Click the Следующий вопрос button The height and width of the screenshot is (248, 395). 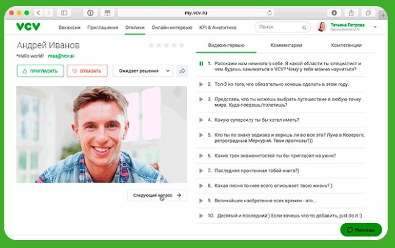(x=157, y=196)
